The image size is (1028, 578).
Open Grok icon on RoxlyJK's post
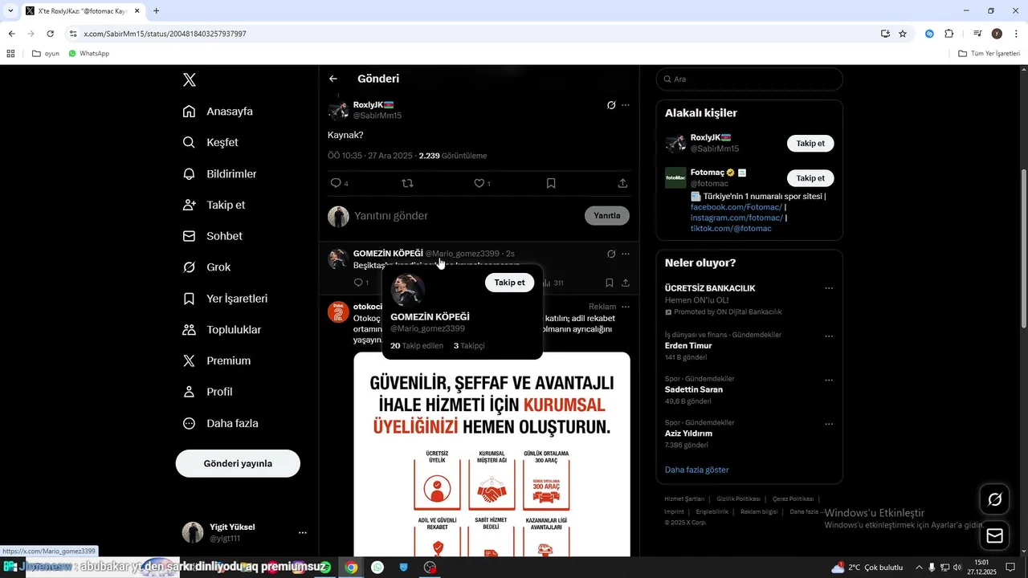click(611, 105)
